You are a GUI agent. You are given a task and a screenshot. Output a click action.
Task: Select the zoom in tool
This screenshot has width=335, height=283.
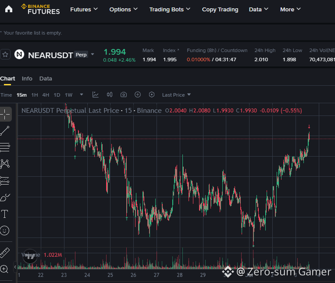4,269
